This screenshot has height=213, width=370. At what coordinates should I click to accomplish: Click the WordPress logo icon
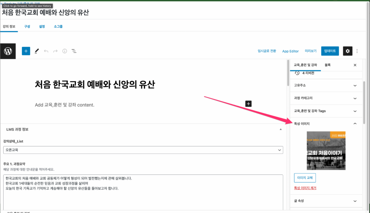pyautogui.click(x=8, y=51)
